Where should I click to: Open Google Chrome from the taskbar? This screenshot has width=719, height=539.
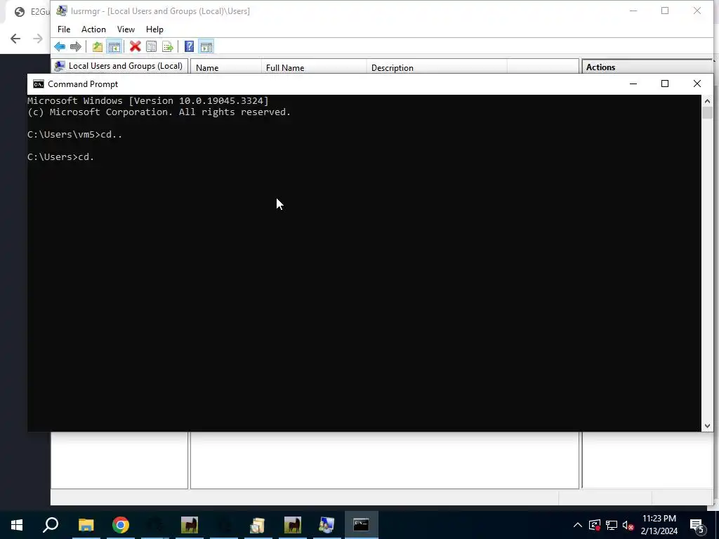pyautogui.click(x=121, y=525)
